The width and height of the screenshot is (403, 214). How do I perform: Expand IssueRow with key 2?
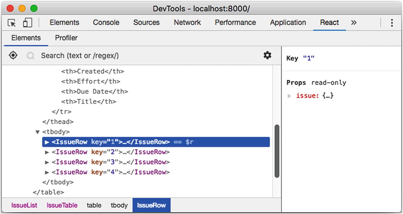click(47, 152)
